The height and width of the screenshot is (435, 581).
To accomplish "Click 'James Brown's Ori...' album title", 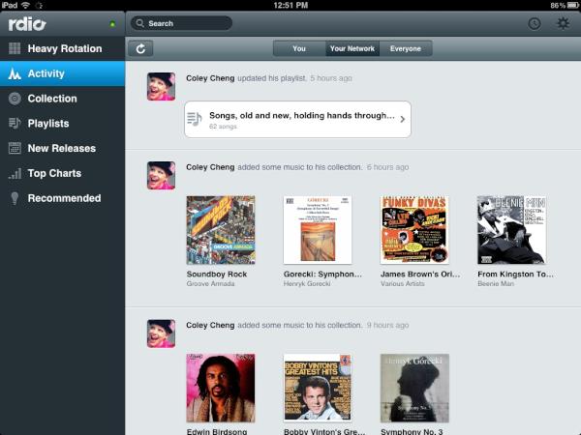I will click(420, 275).
